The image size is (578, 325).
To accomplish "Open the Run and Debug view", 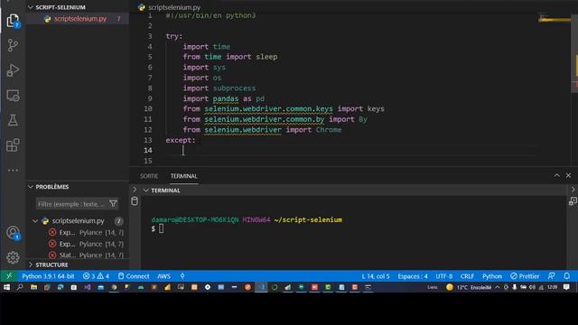I will (x=13, y=70).
